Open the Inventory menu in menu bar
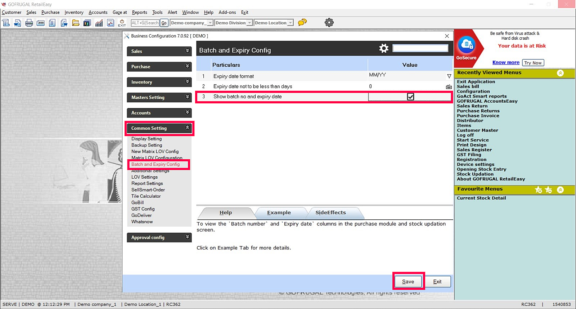 point(74,12)
